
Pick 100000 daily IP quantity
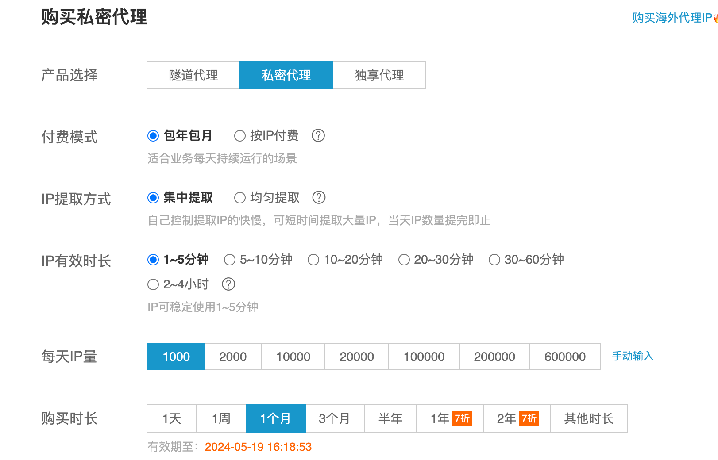(x=424, y=356)
